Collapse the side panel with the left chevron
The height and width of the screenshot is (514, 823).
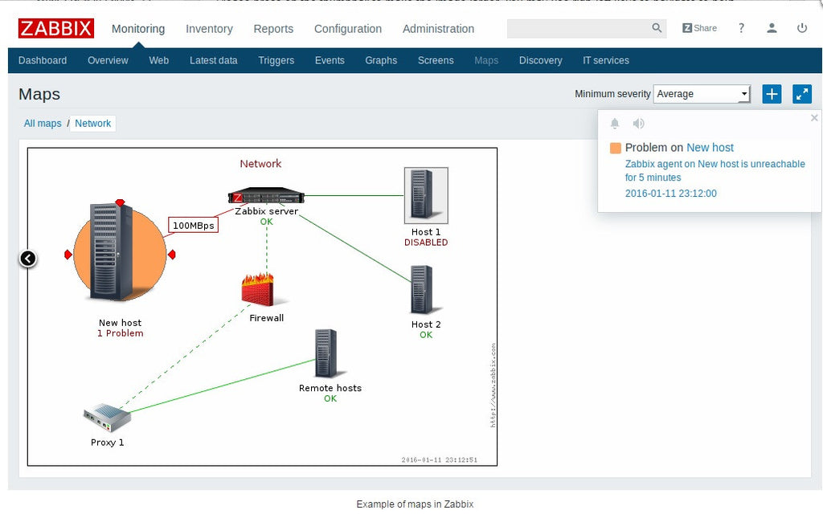[x=28, y=259]
